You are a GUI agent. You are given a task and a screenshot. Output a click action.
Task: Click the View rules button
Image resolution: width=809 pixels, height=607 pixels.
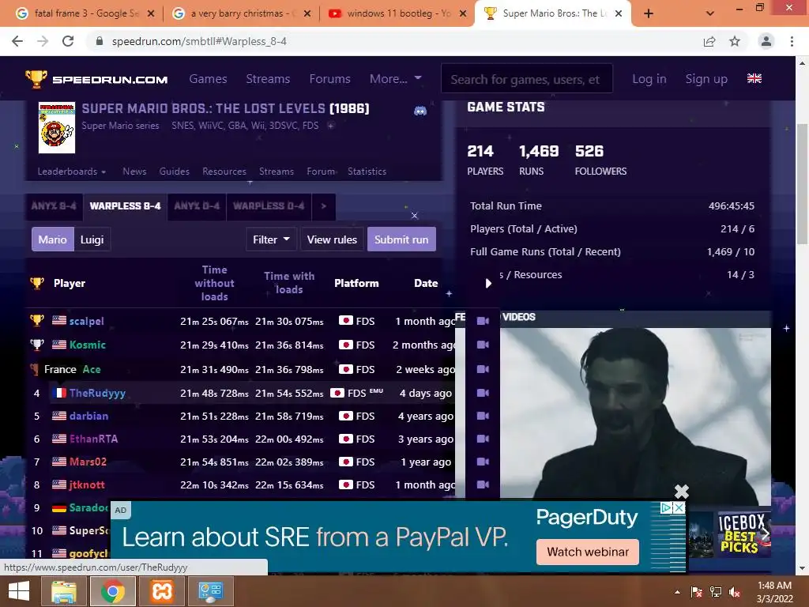332,239
